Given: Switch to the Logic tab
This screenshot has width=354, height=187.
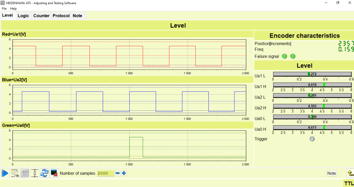Looking at the screenshot, I should pos(24,16).
